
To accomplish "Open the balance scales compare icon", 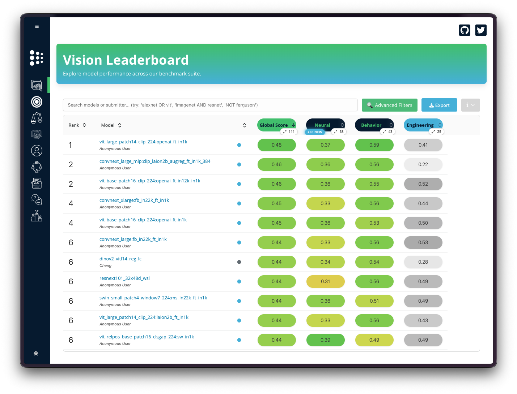I will 37,118.
